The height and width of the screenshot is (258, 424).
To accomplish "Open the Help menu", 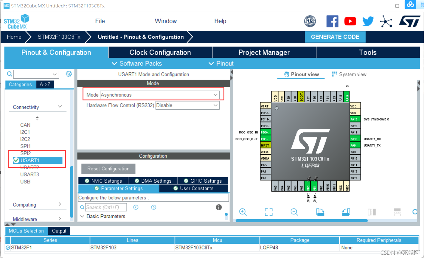I will (x=220, y=21).
